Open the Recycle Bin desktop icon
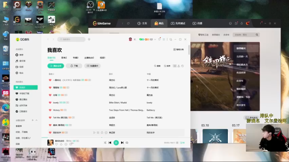289x162 pixels. (5, 50)
